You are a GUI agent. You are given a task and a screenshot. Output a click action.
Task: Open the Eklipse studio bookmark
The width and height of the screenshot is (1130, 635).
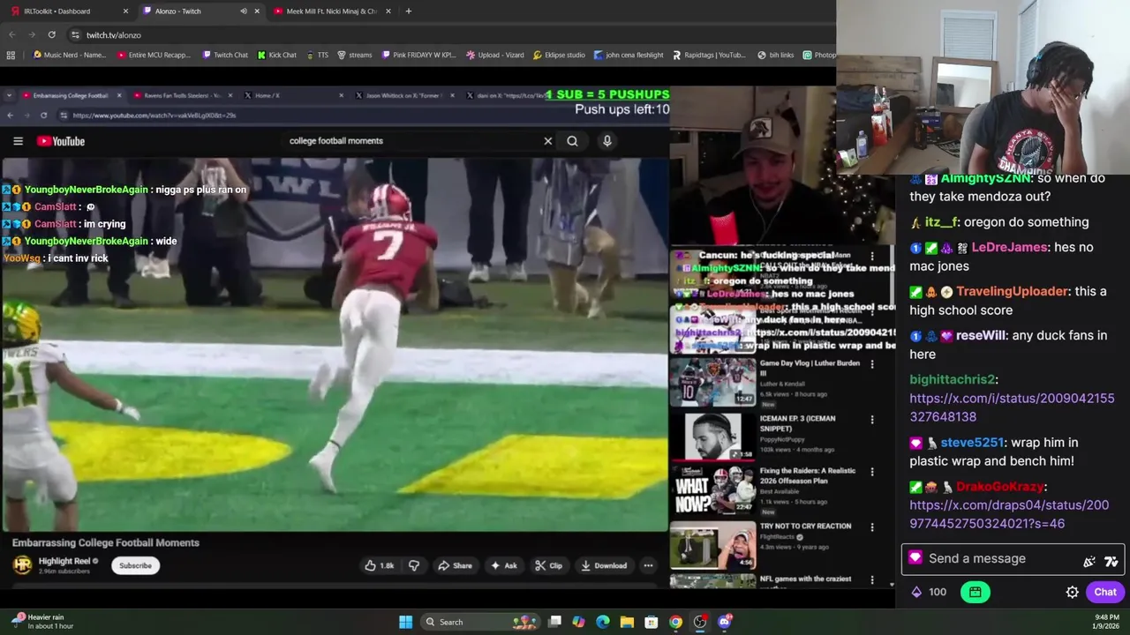[x=559, y=55]
